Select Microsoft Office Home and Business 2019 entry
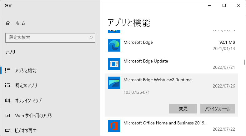246x136 pixels. (171, 126)
